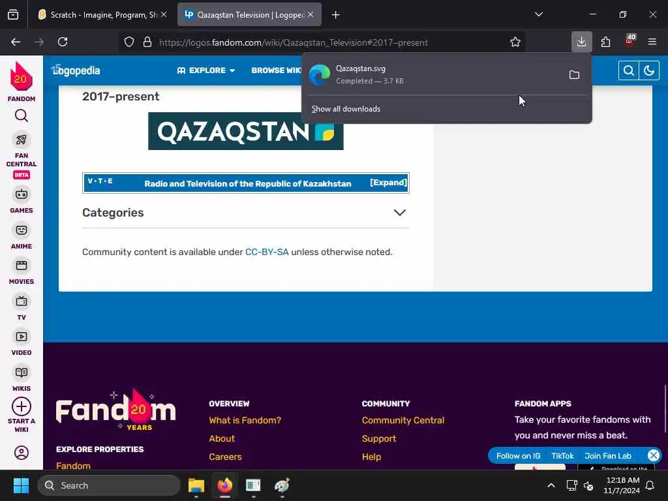Click Join Fan Lab
The height and width of the screenshot is (501, 668).
click(608, 456)
